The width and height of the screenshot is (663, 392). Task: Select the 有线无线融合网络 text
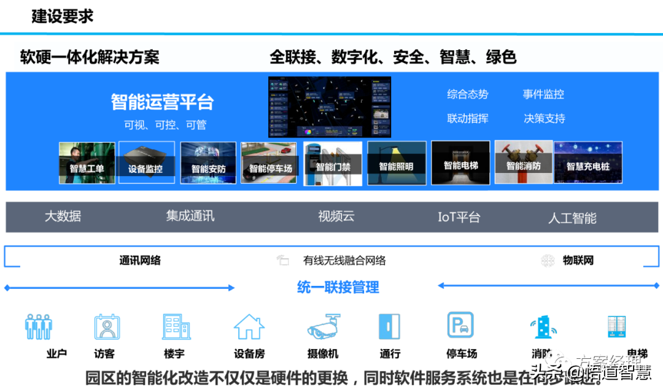[x=344, y=261]
